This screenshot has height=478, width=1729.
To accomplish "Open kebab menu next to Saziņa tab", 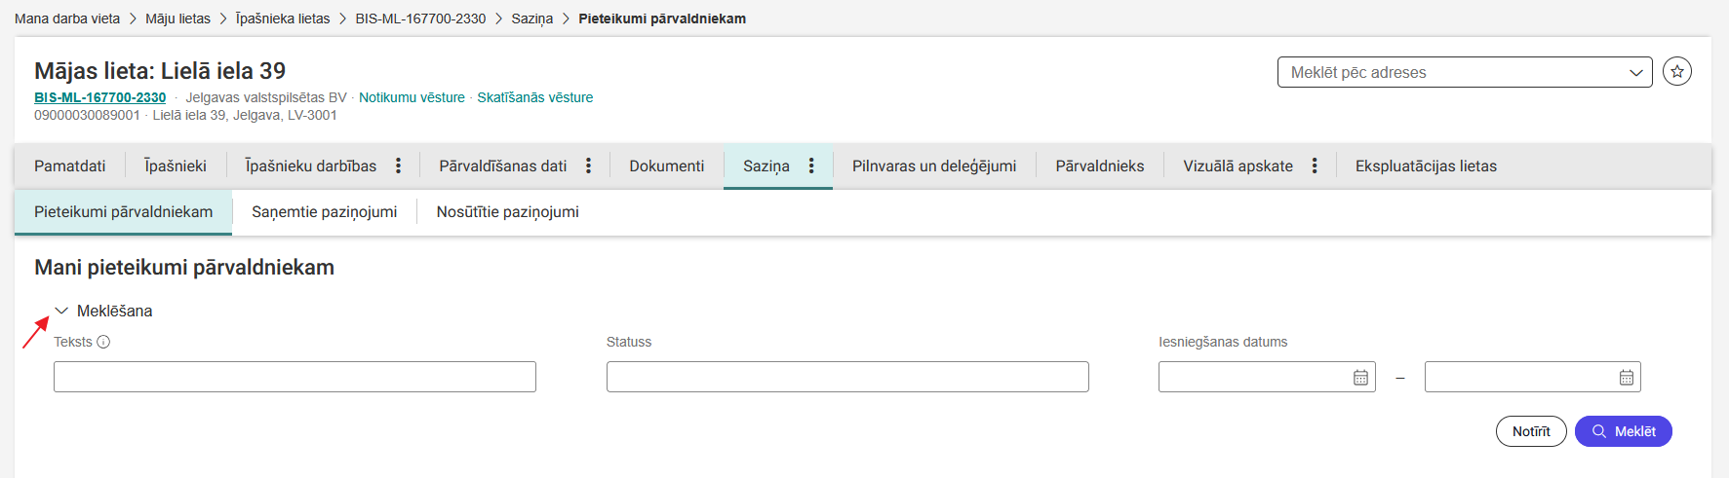I will point(811,166).
